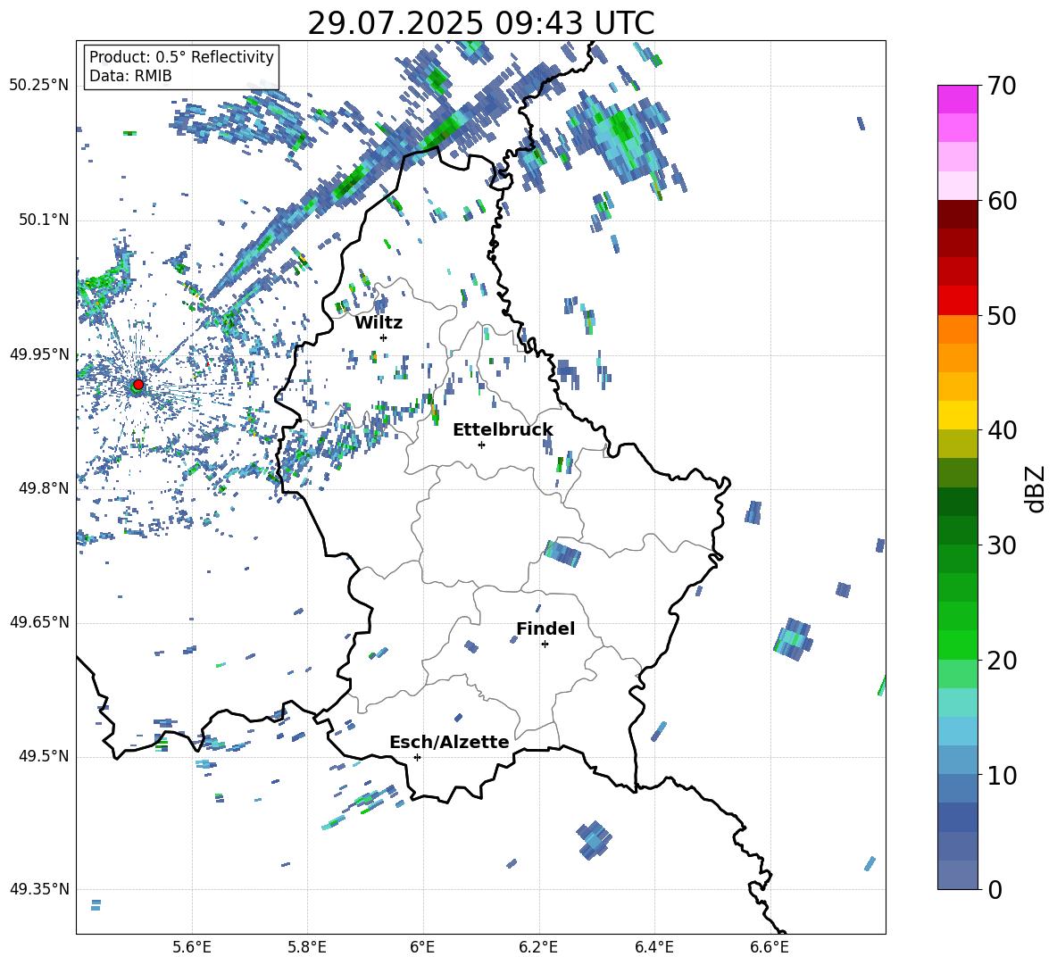The width and height of the screenshot is (1057, 965).
Task: Click the 49.8°N latitude label
Action: (43, 488)
